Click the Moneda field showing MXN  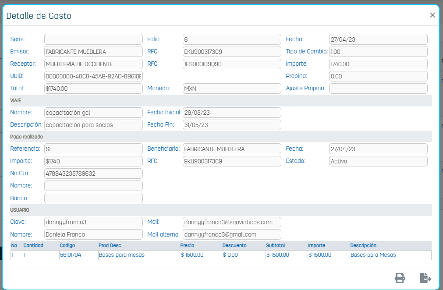pos(232,88)
